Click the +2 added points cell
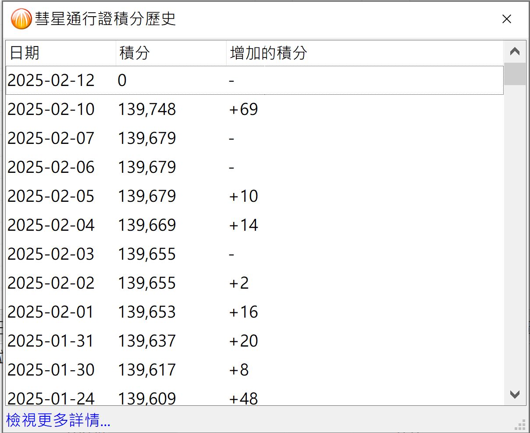Image resolution: width=530 pixels, height=433 pixels. pos(239,283)
